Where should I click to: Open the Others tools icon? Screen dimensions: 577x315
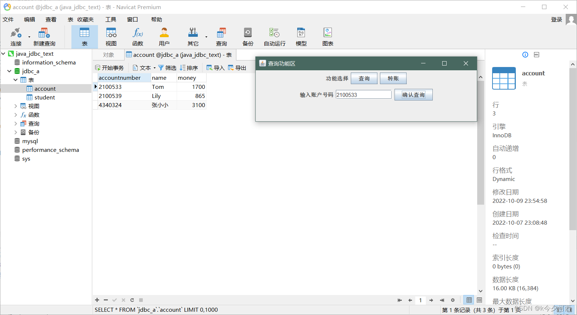[x=193, y=37]
